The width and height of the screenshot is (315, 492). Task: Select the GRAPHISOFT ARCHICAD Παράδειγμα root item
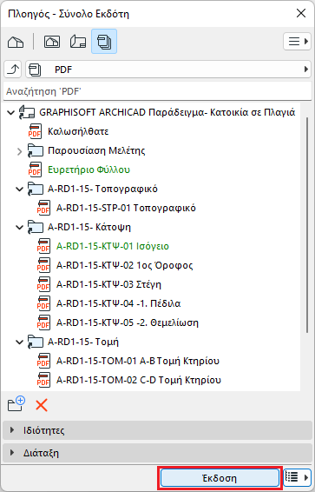pos(167,112)
